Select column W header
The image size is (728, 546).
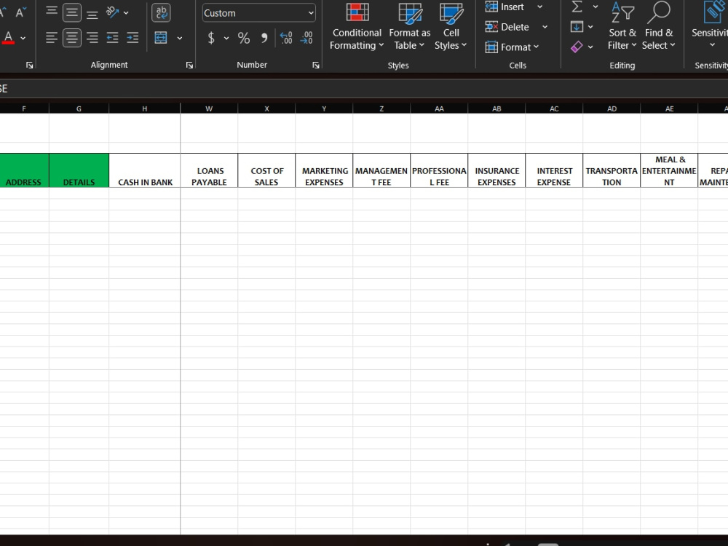pyautogui.click(x=209, y=108)
